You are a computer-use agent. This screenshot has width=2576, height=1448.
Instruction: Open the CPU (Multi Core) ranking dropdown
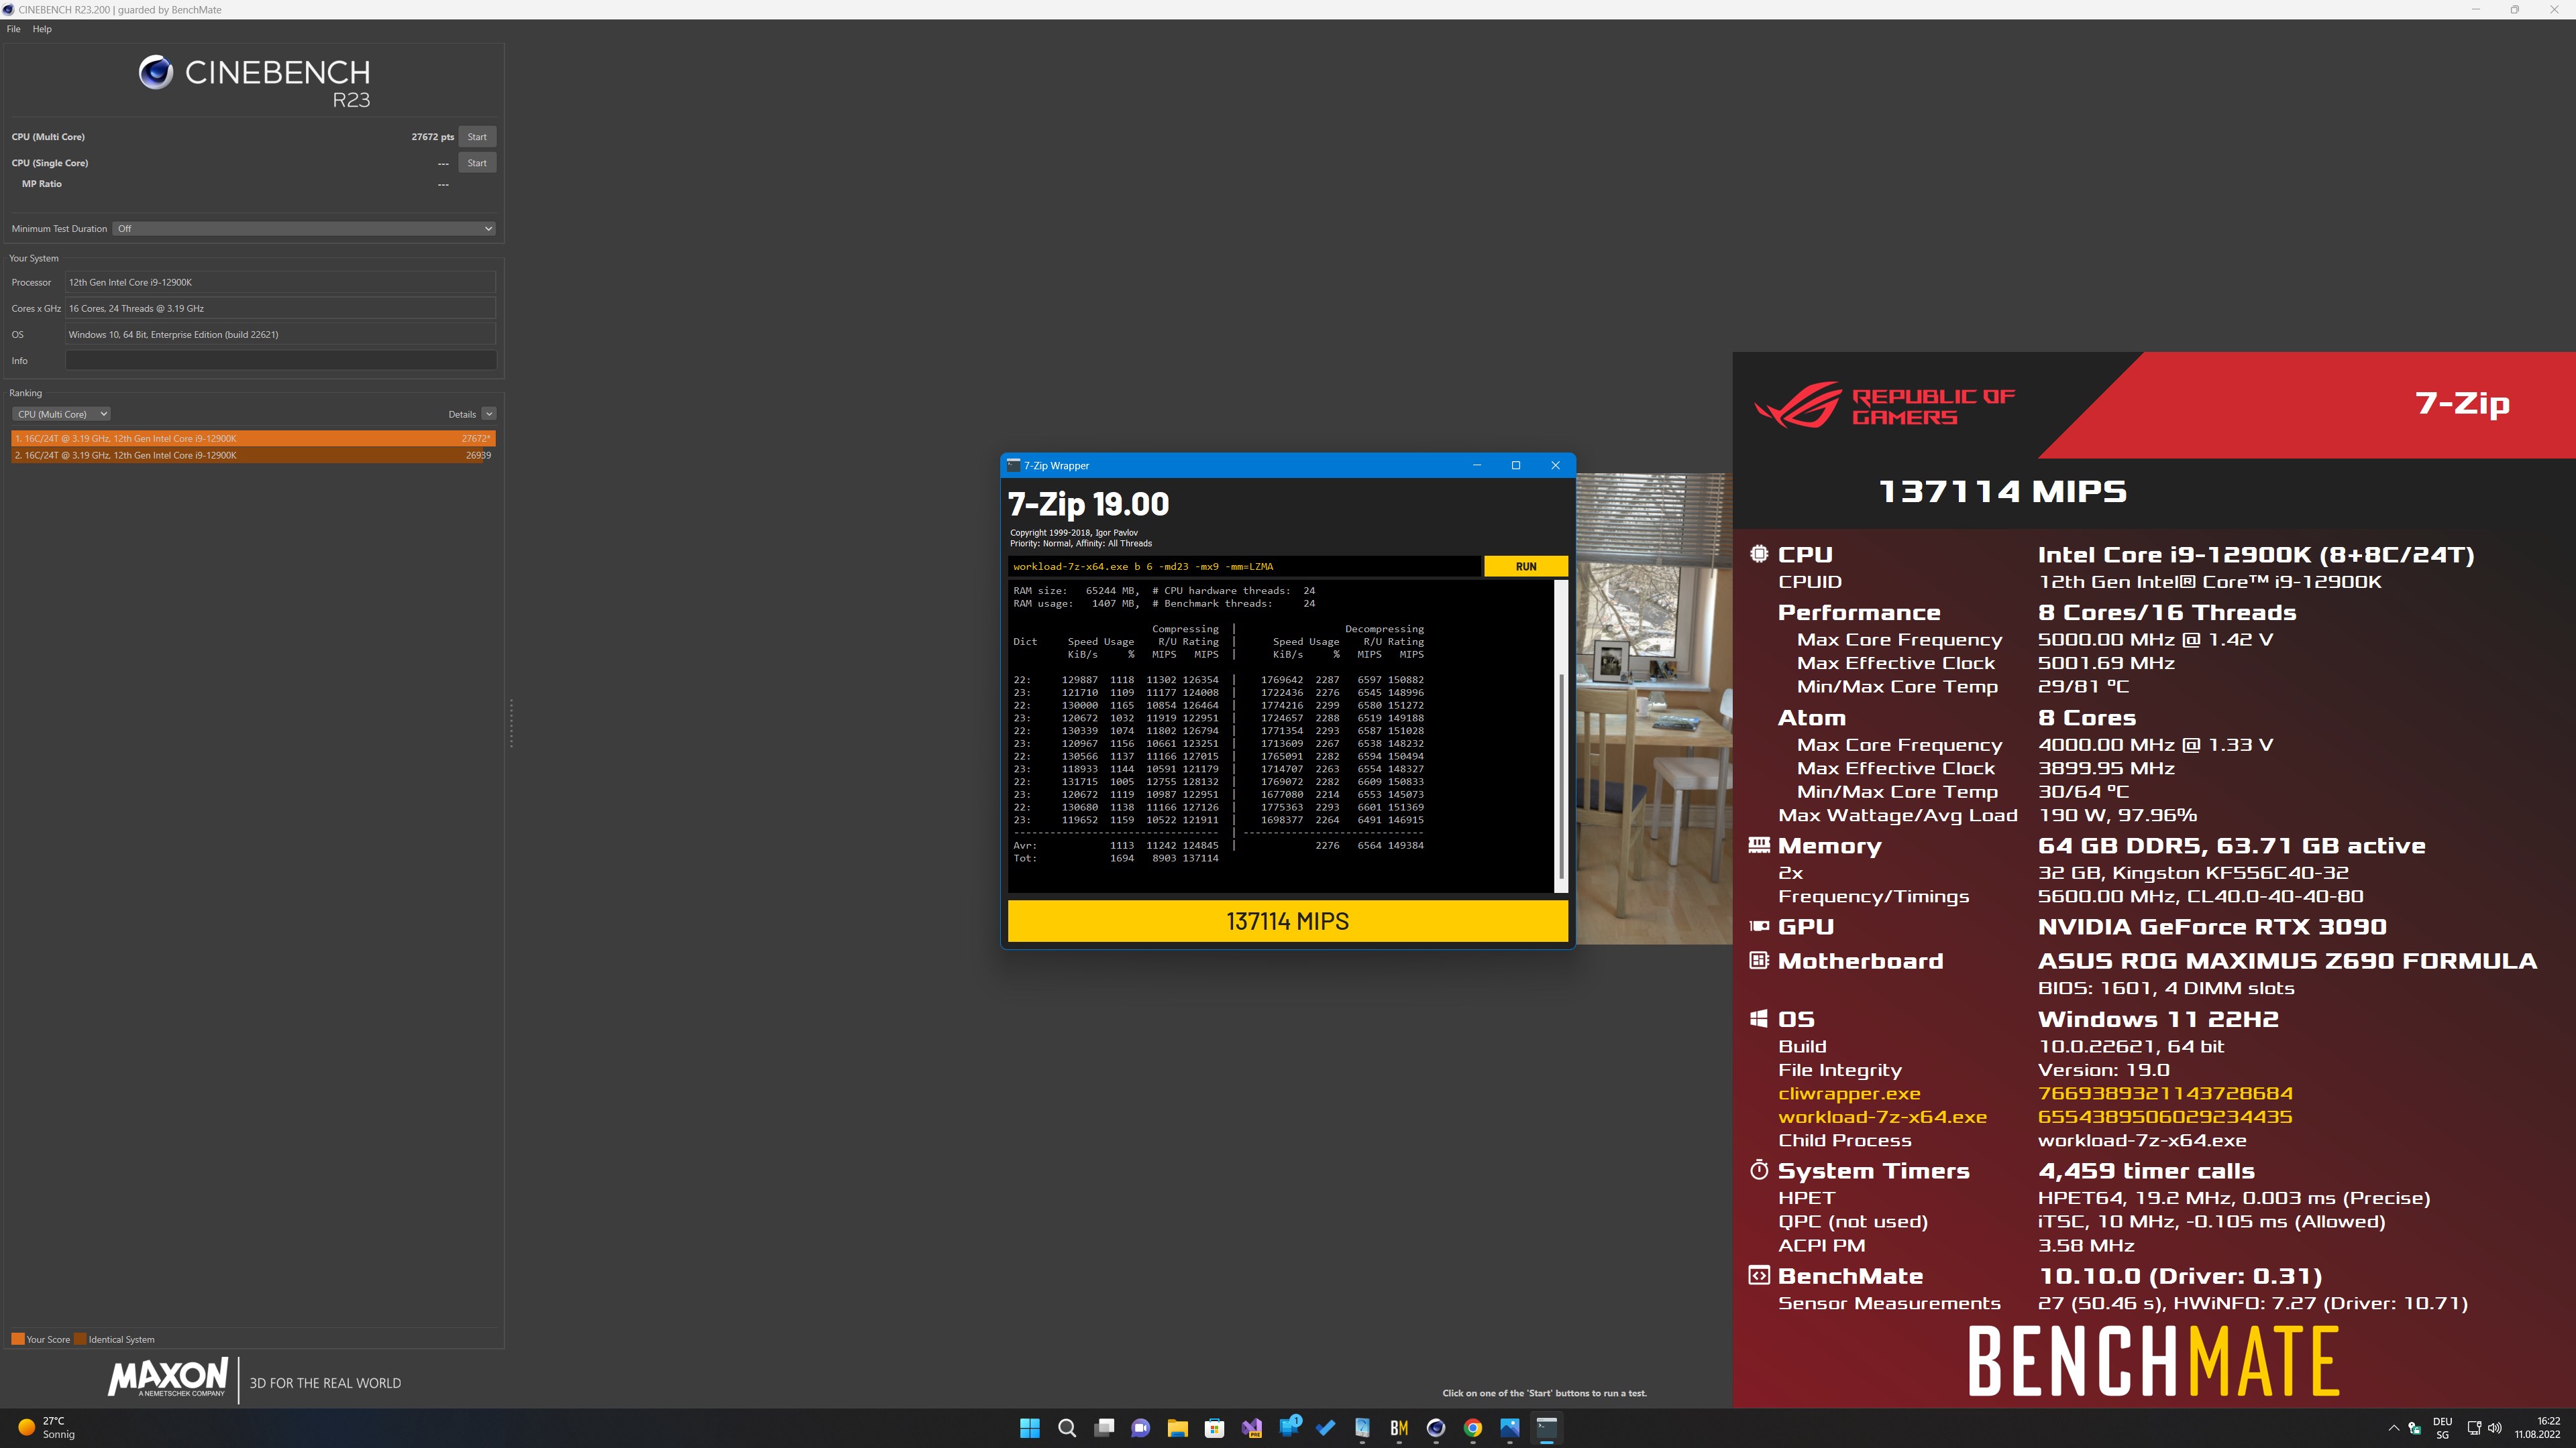(61, 414)
